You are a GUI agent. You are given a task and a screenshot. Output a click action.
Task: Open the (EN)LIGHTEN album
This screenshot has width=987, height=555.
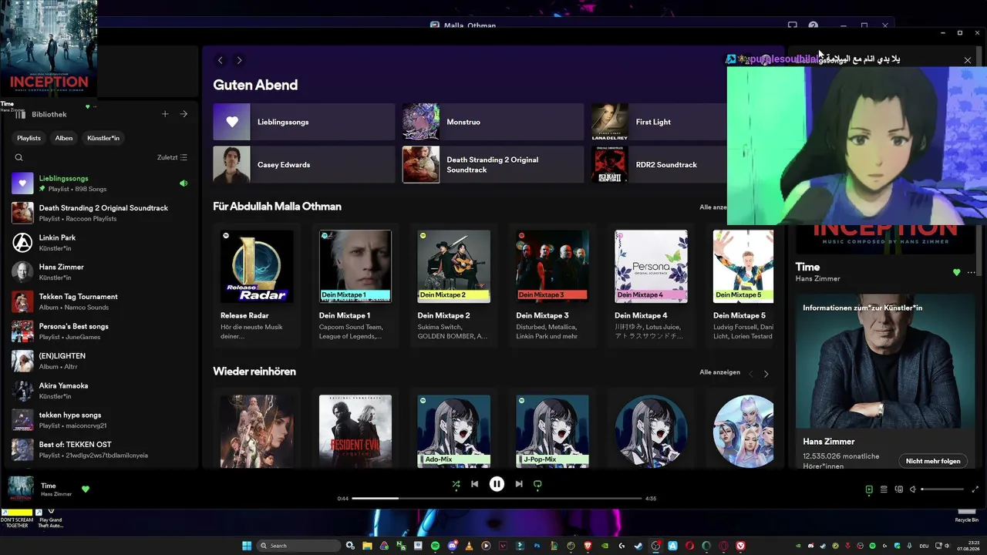[x=99, y=361]
